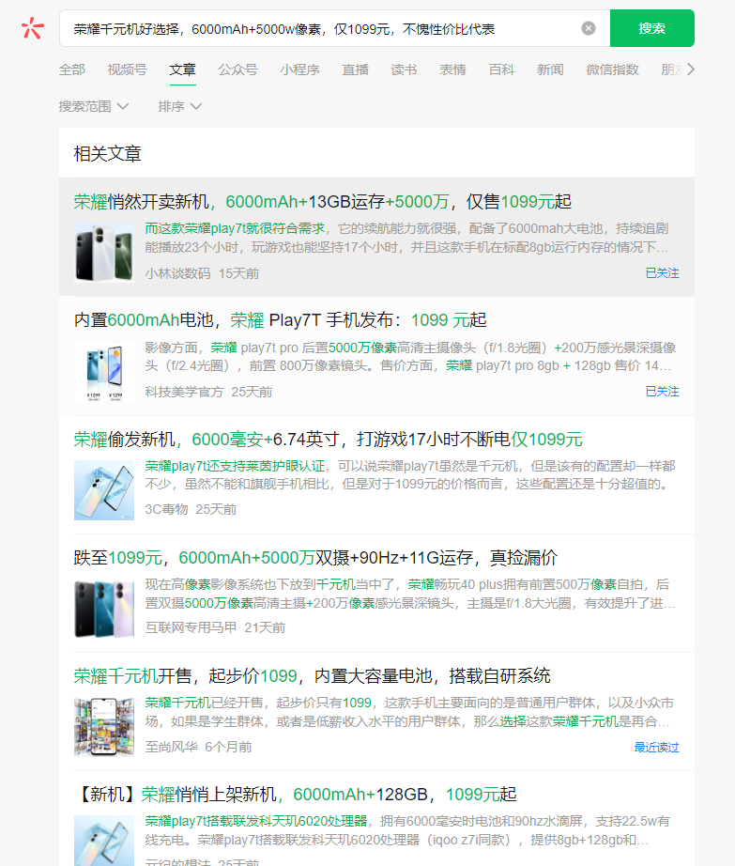Open the 科技美学官方 account name
Image resolution: width=735 pixels, height=866 pixels.
(x=184, y=392)
